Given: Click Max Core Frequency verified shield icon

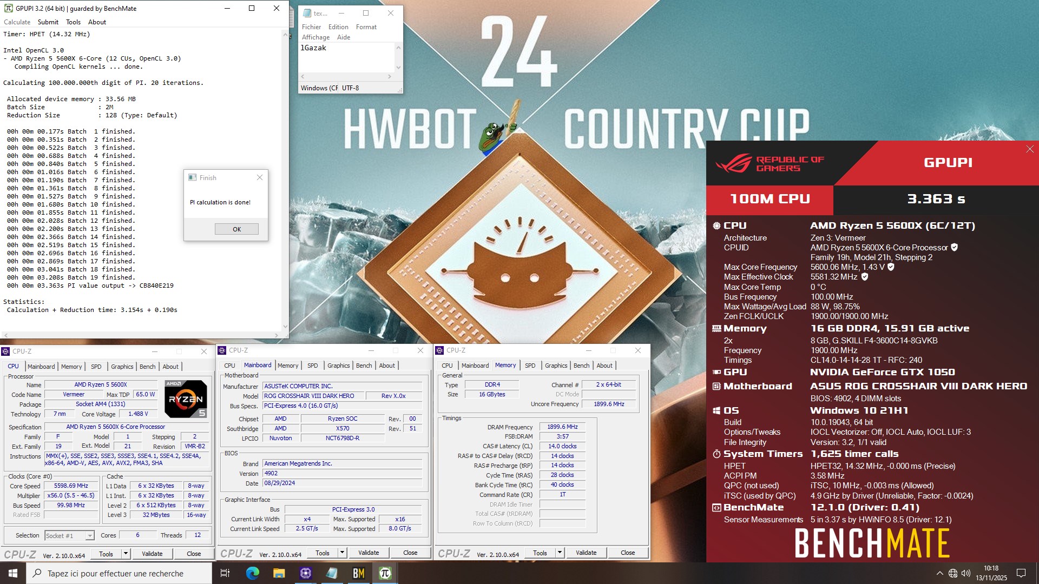Looking at the screenshot, I should (x=891, y=267).
